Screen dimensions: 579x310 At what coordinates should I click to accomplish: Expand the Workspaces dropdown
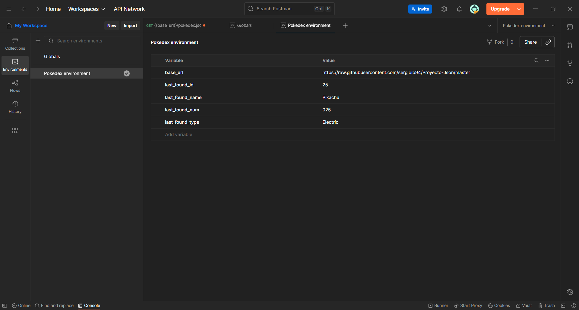point(87,9)
